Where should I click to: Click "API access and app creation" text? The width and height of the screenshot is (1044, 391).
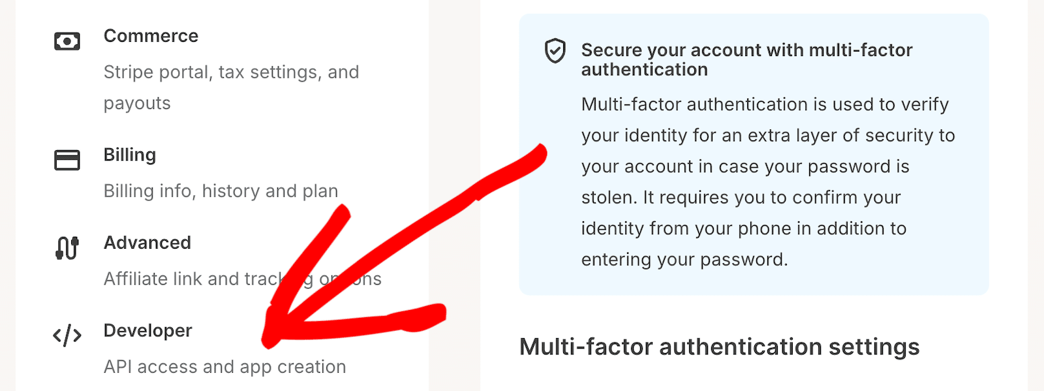click(224, 367)
